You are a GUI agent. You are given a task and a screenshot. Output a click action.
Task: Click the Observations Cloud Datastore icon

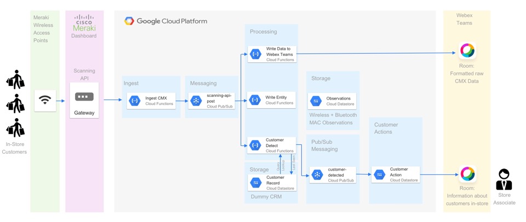tap(316, 101)
